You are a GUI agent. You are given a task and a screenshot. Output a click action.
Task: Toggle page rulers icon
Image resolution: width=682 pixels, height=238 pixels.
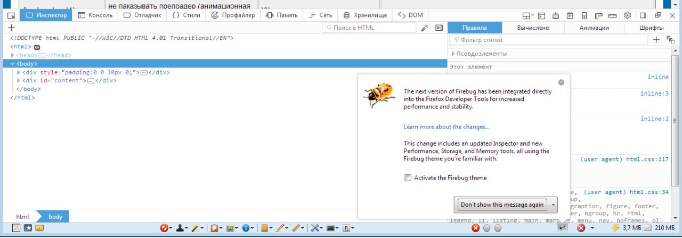[x=599, y=15]
